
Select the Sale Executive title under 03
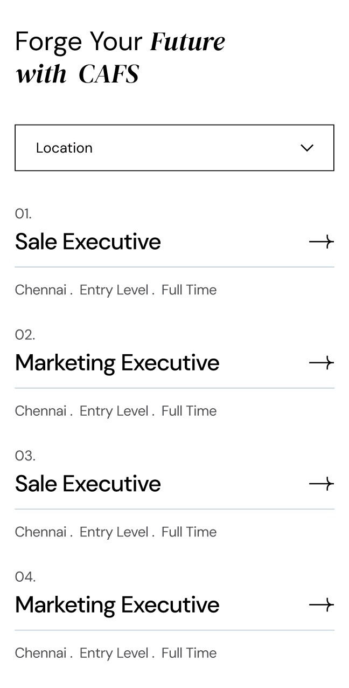pos(88,484)
